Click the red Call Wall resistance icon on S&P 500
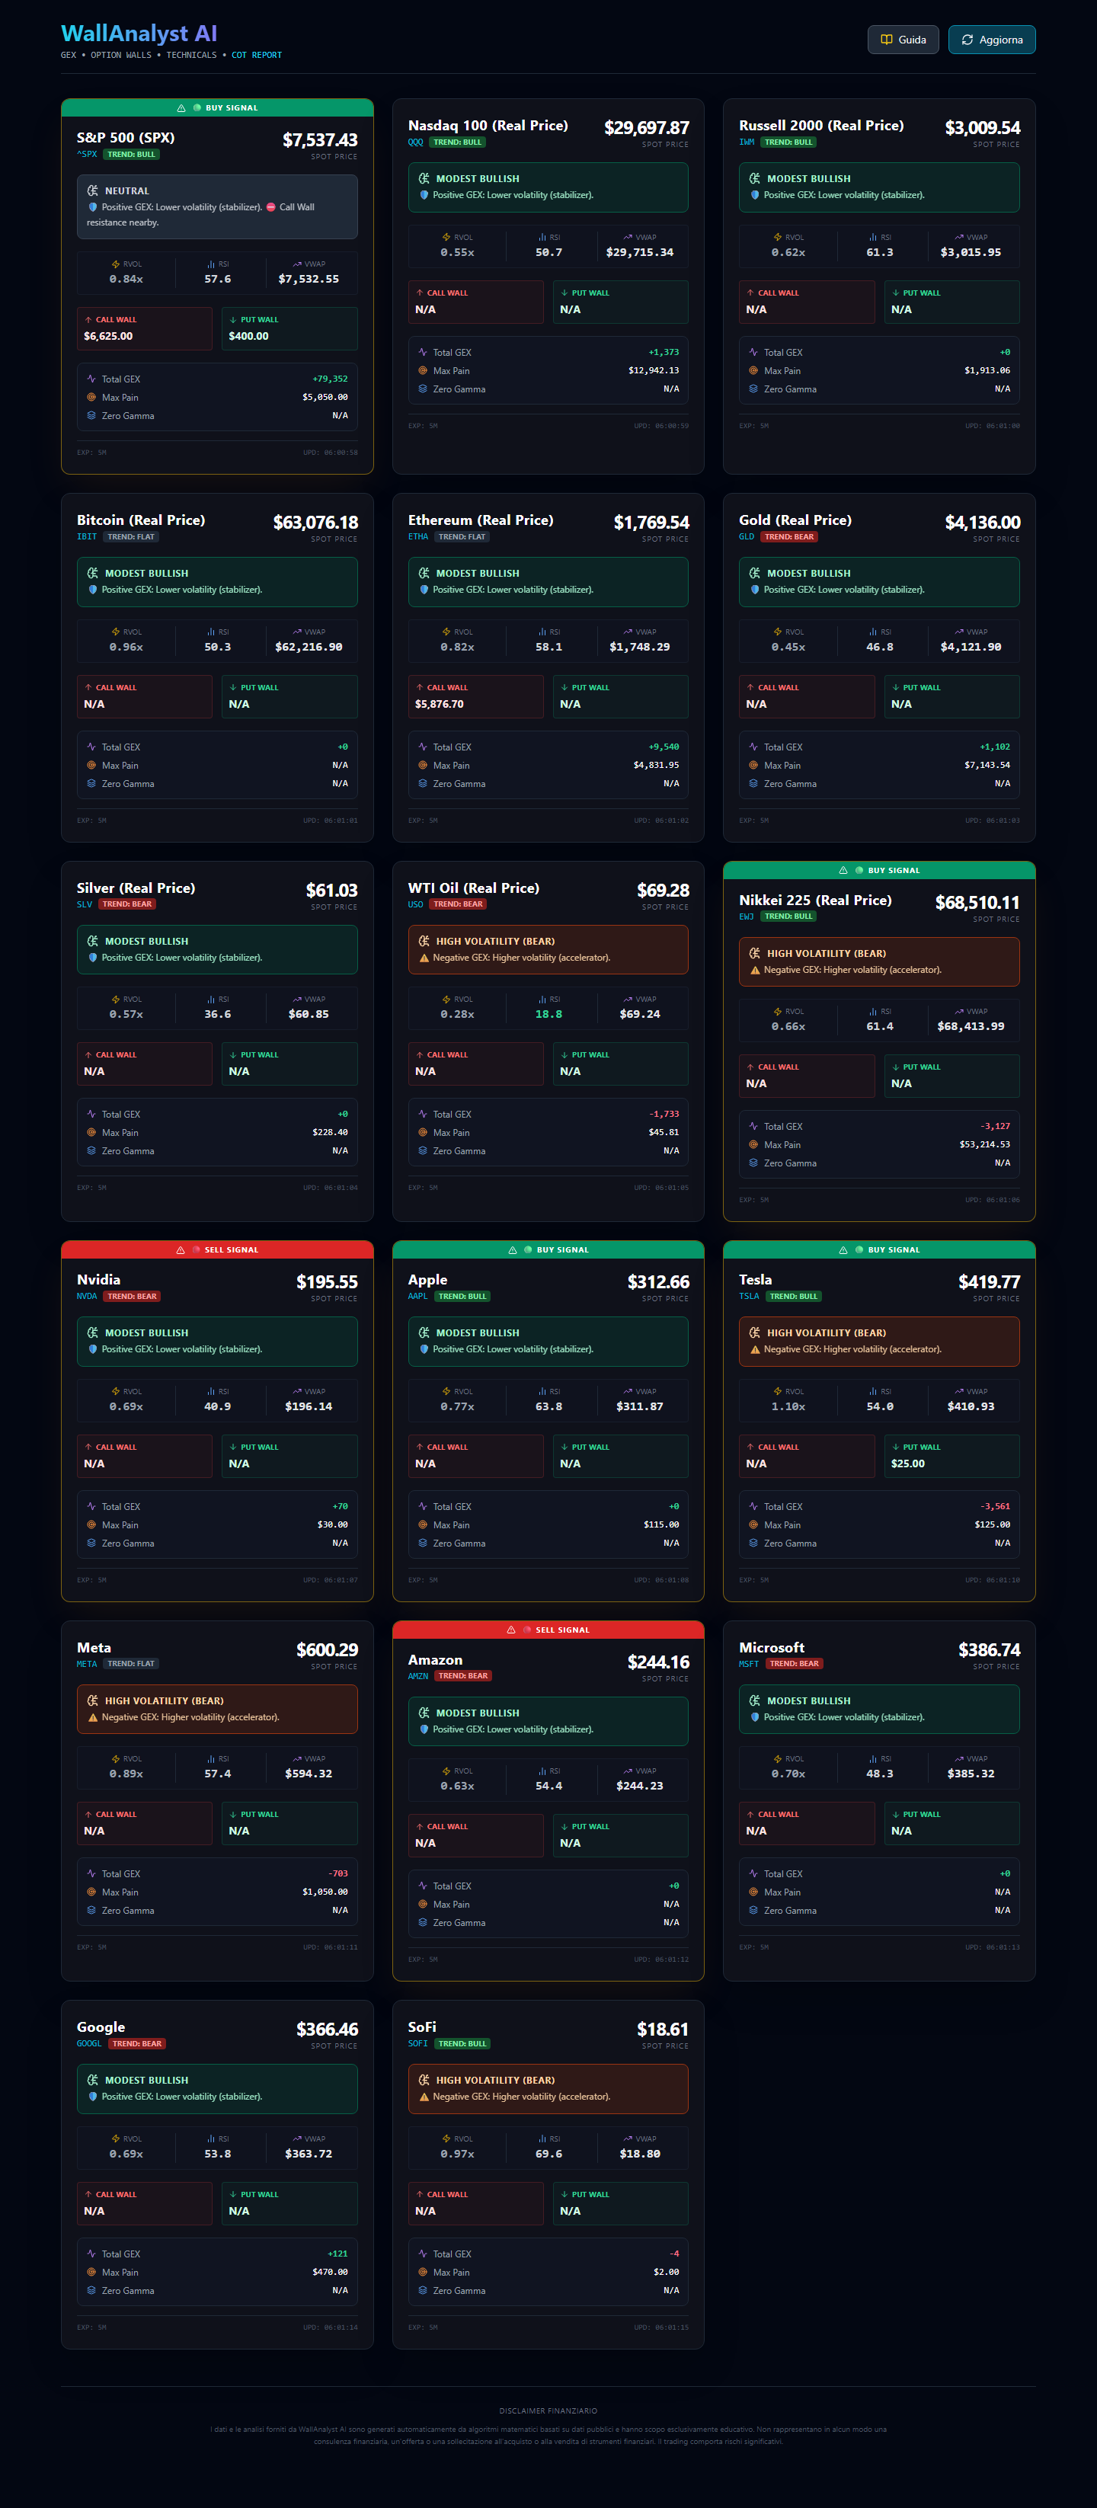The width and height of the screenshot is (1097, 2508). coord(270,207)
